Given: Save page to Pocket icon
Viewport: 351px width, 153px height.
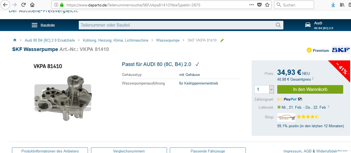Looking at the screenshot, I should click(x=259, y=5).
